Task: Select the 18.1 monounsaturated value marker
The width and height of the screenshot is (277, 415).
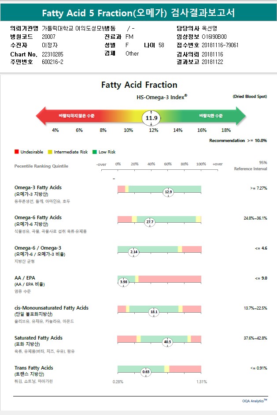Action: [154, 312]
